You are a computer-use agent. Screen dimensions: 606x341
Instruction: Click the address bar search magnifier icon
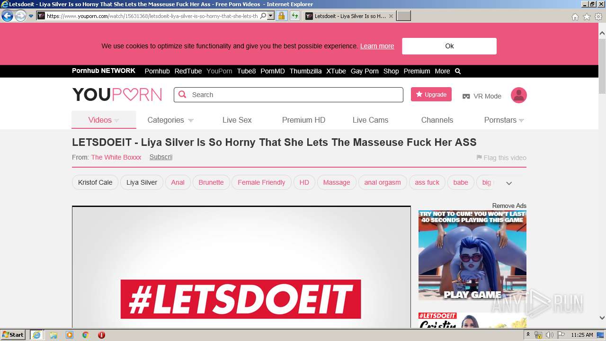click(x=263, y=16)
